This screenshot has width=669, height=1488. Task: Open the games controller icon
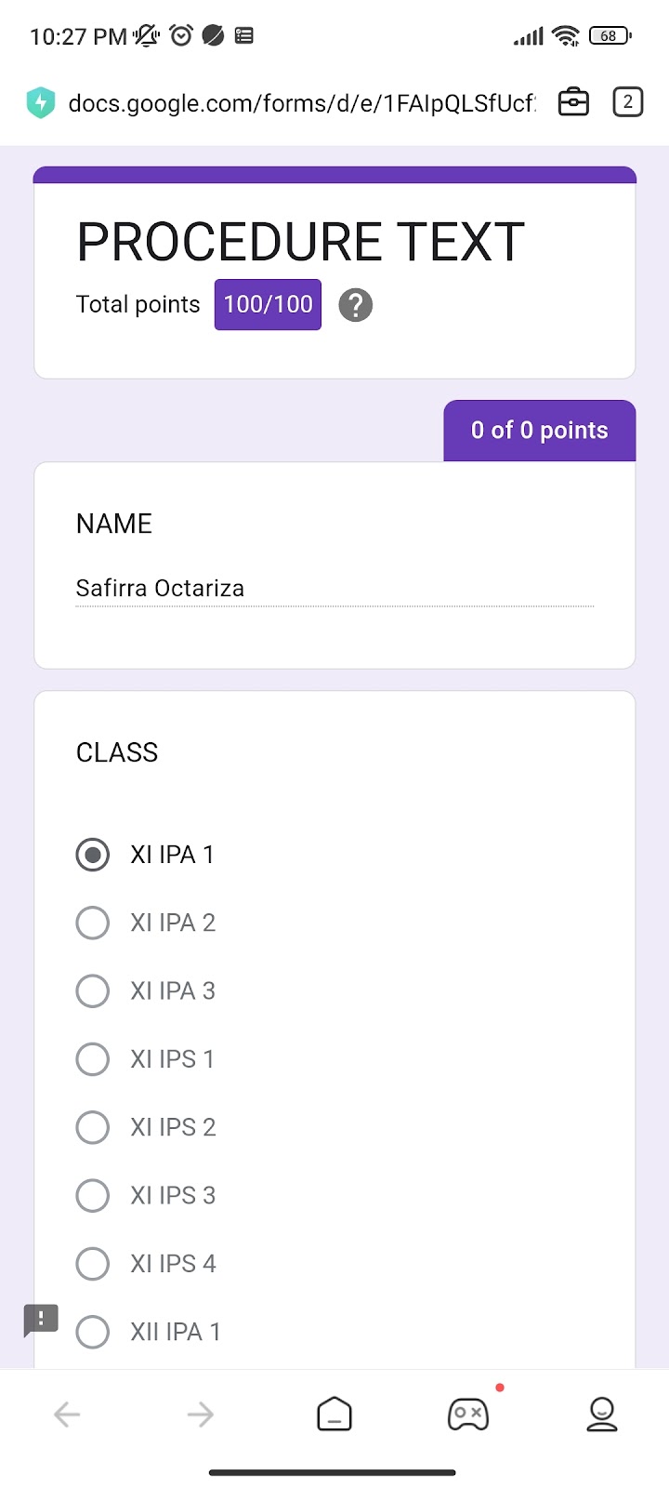point(468,1415)
